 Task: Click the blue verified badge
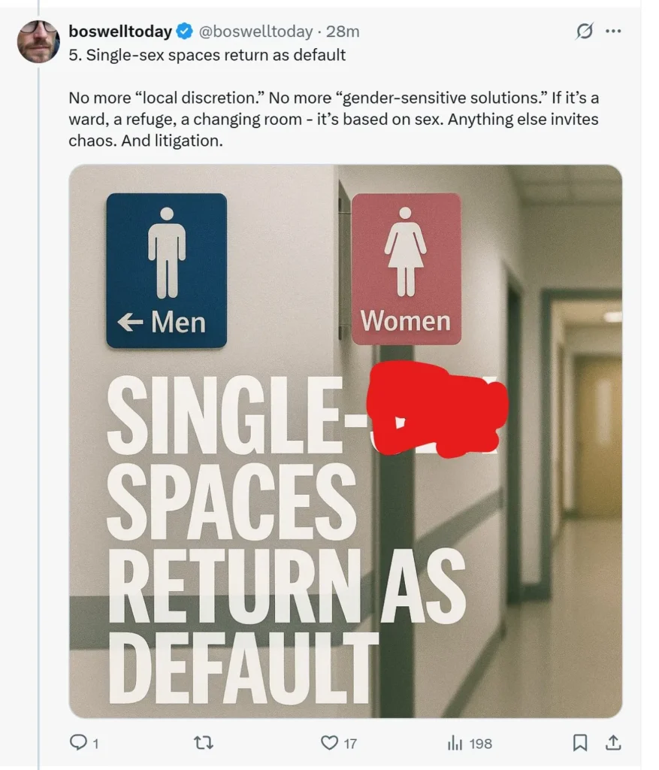tap(184, 32)
